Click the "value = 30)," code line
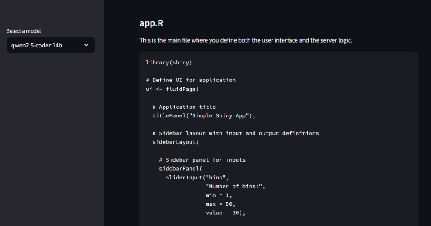This screenshot has width=431, height=226. click(x=225, y=213)
